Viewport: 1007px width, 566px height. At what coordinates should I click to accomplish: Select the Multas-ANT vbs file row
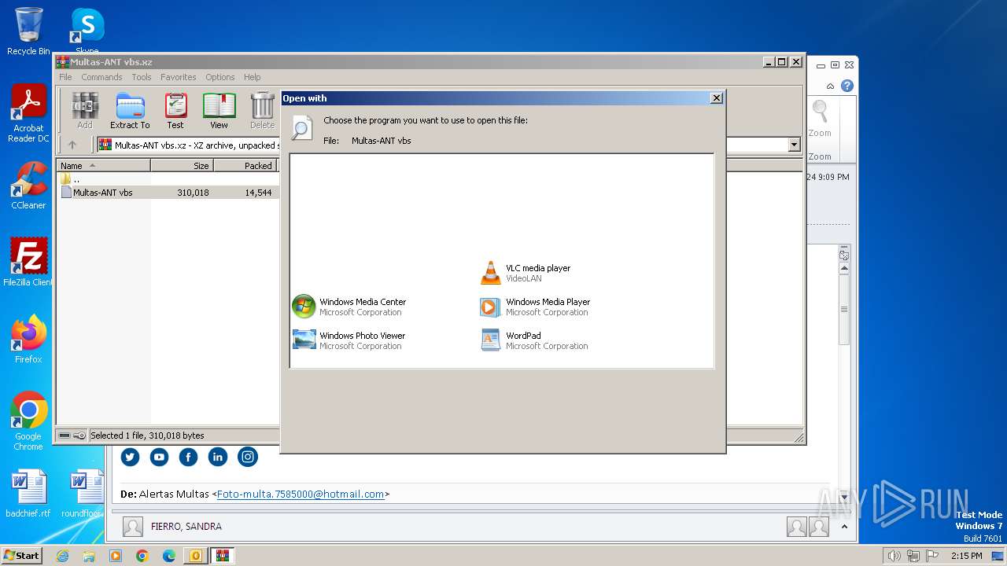click(x=168, y=193)
